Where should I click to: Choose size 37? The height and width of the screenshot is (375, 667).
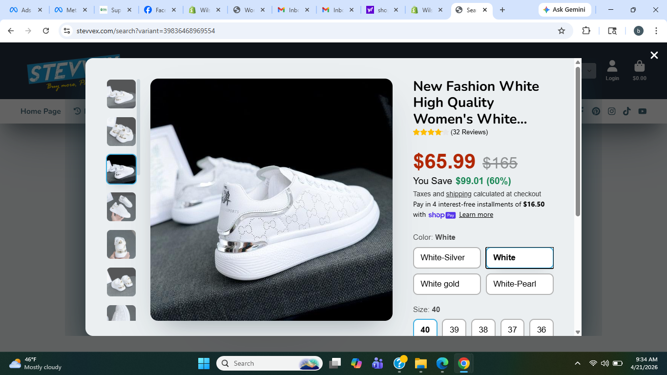pyautogui.click(x=512, y=328)
